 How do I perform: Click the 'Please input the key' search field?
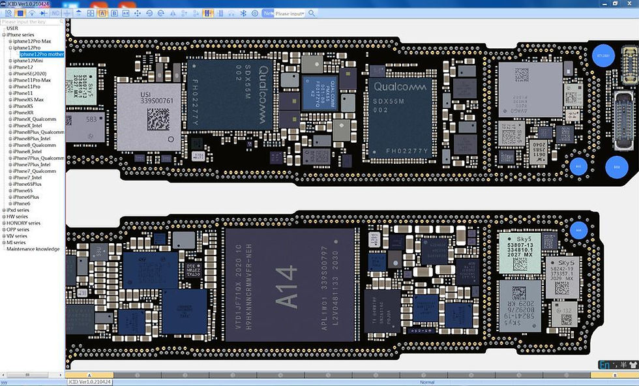[32, 22]
